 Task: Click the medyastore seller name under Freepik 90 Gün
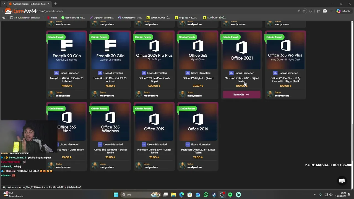(63, 96)
